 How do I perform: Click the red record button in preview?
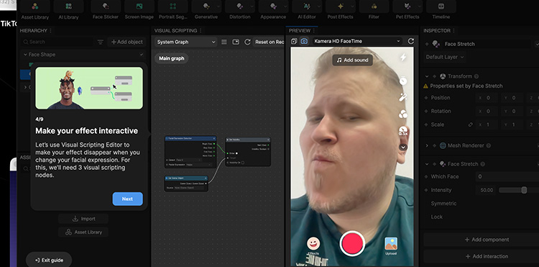coord(352,243)
